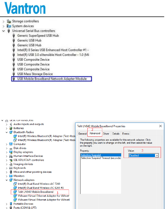Click the Storage controllers device icon
The height and width of the screenshot is (209, 165).
(9, 21)
